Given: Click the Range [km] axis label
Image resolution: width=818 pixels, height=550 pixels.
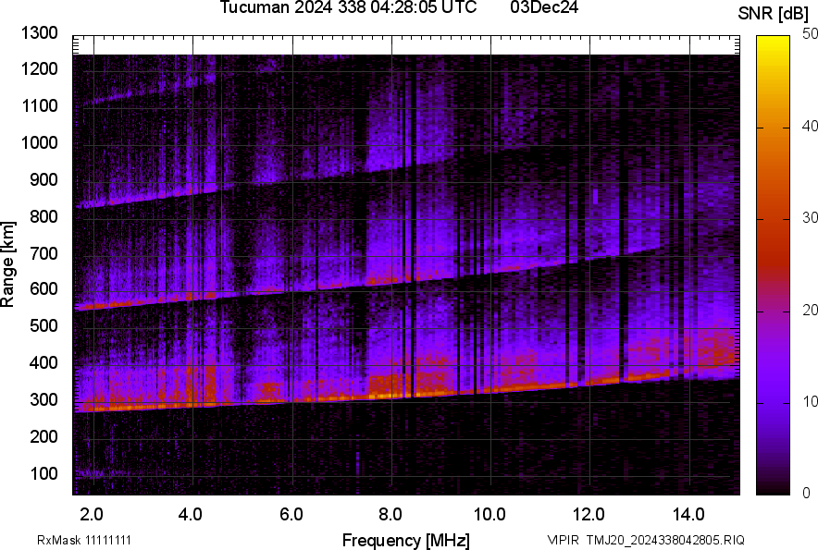Looking at the screenshot, I should (8, 264).
